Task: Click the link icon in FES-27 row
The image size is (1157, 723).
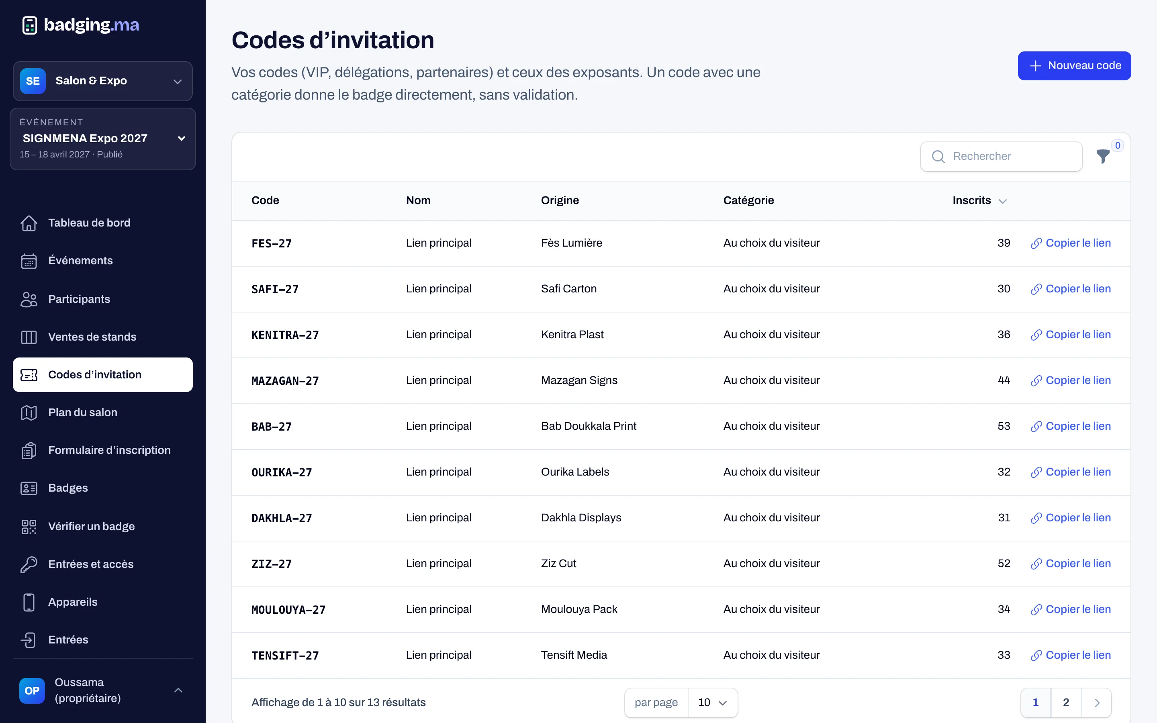Action: (1036, 243)
